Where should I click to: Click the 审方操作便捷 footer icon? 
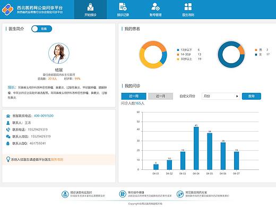tap(123, 194)
